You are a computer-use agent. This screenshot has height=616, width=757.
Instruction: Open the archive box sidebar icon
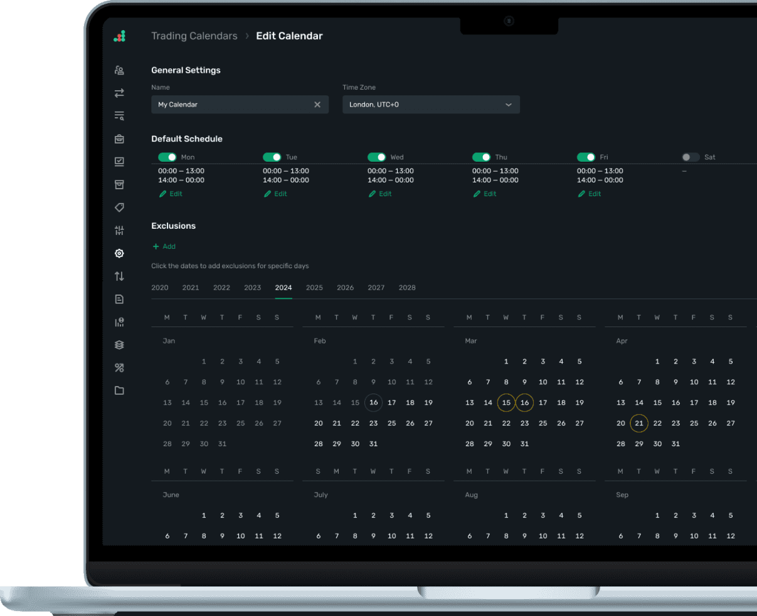(119, 184)
